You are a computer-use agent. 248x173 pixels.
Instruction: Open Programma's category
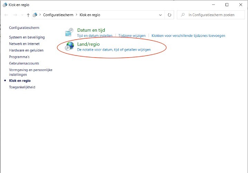[19, 57]
